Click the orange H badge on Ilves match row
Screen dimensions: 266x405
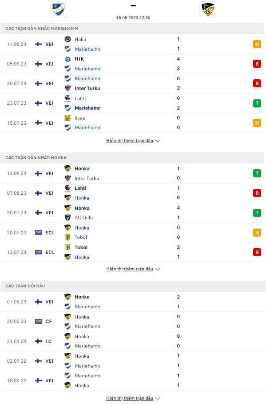257,123
